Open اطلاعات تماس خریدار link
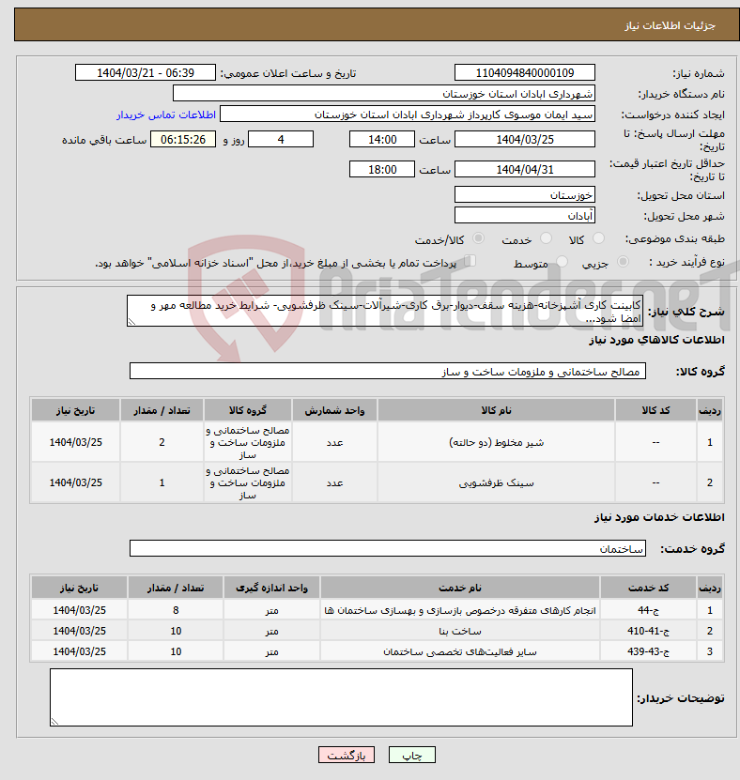740x780 pixels. (166, 115)
